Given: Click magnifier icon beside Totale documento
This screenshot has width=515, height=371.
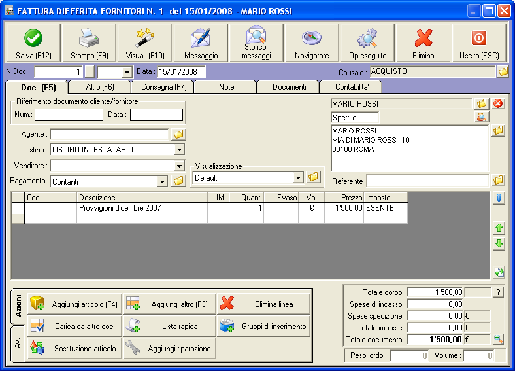Looking at the screenshot, I should (x=498, y=339).
